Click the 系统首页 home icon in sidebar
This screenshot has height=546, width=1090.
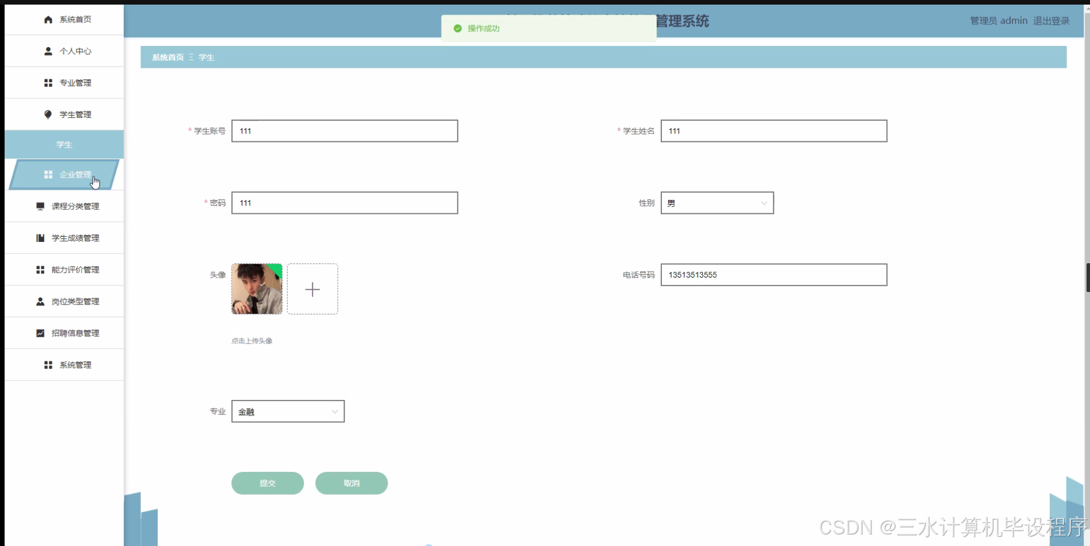click(x=48, y=19)
